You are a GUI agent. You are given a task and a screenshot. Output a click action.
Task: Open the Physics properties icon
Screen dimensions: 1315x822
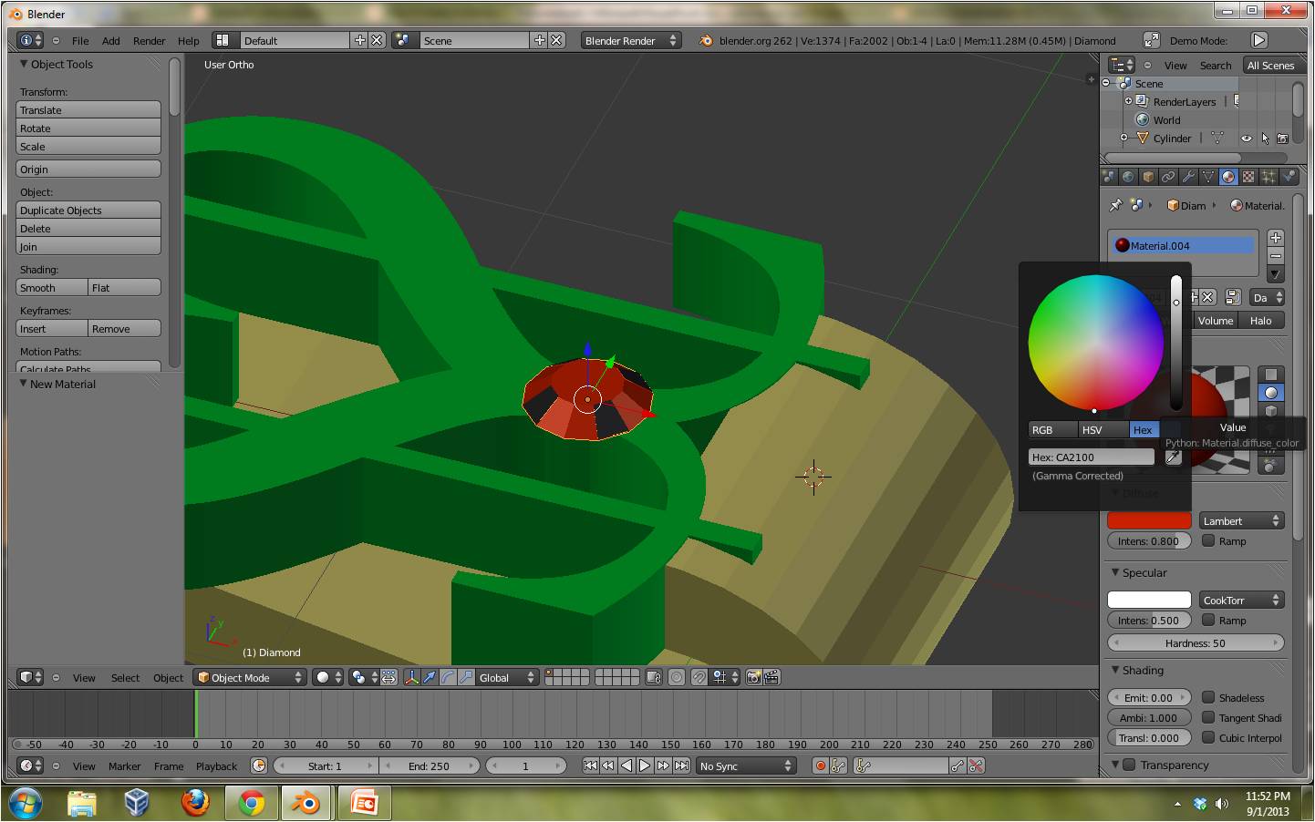[1289, 177]
